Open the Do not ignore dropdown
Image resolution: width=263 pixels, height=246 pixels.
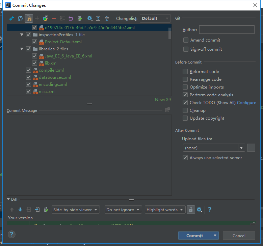click(x=123, y=210)
